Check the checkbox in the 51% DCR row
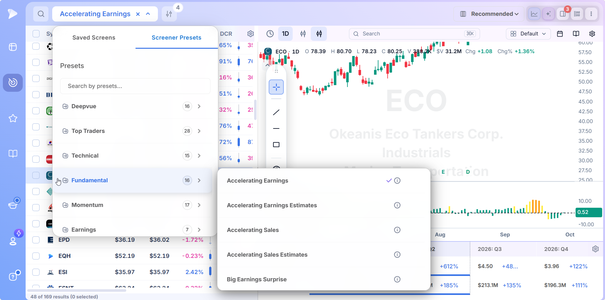Viewport: 605px width, 300px height. (x=36, y=95)
